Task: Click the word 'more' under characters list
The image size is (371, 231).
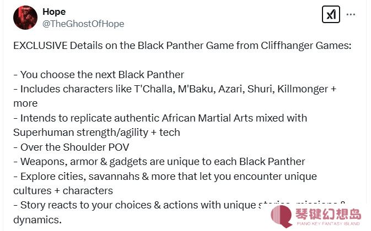Action: click(25, 103)
